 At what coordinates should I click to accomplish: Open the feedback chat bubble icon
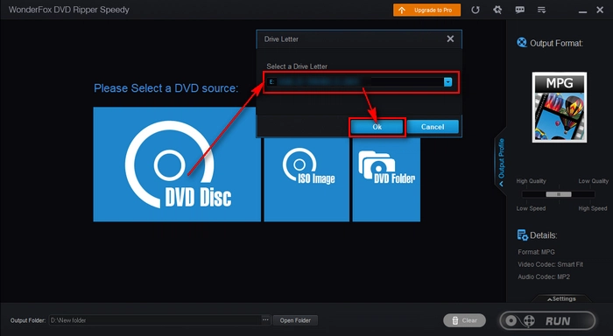[x=519, y=10]
